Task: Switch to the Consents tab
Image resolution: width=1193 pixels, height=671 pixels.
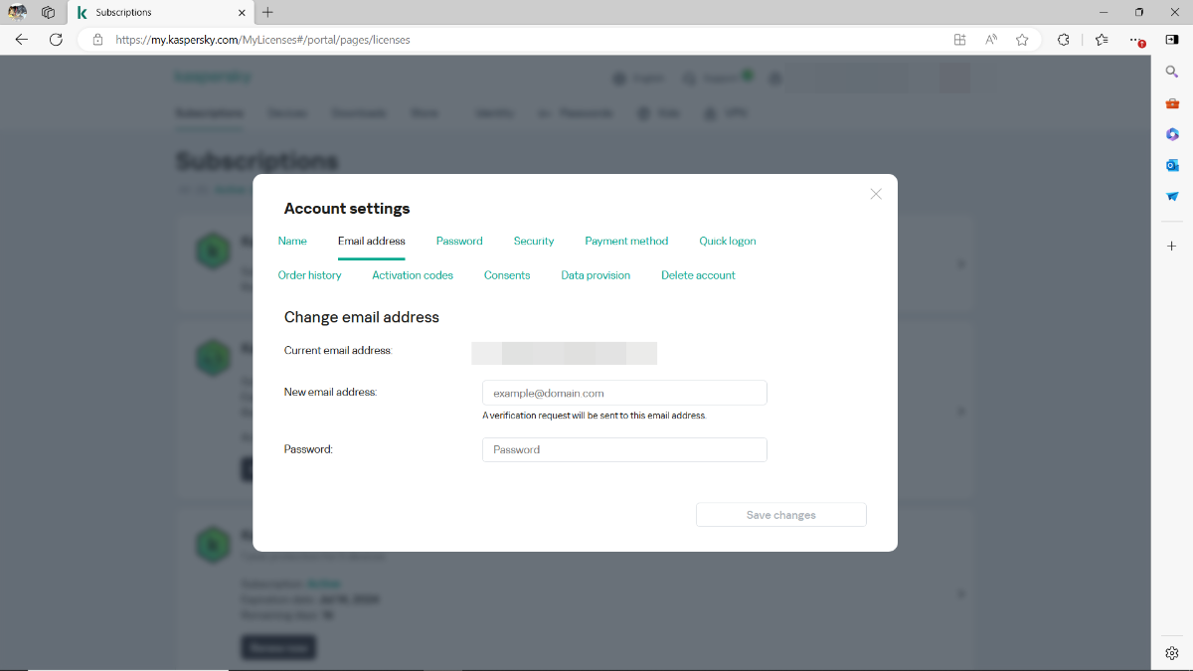Action: (507, 275)
